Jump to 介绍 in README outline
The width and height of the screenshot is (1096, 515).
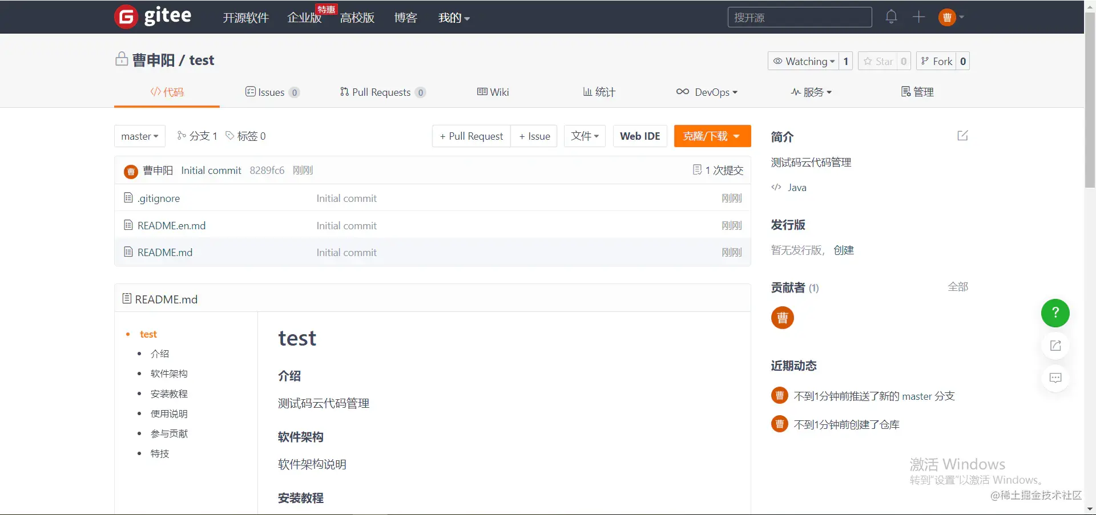[x=160, y=354]
